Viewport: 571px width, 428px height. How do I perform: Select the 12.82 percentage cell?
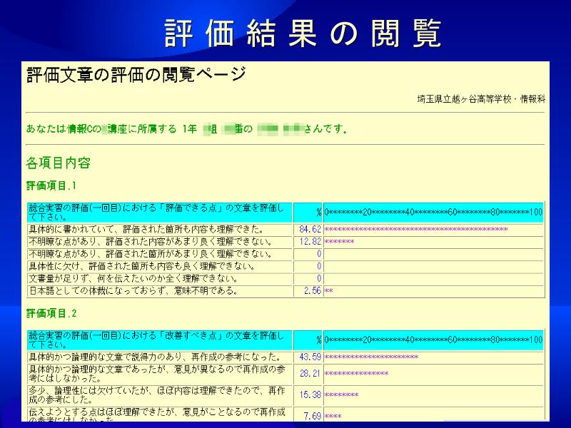coord(310,242)
